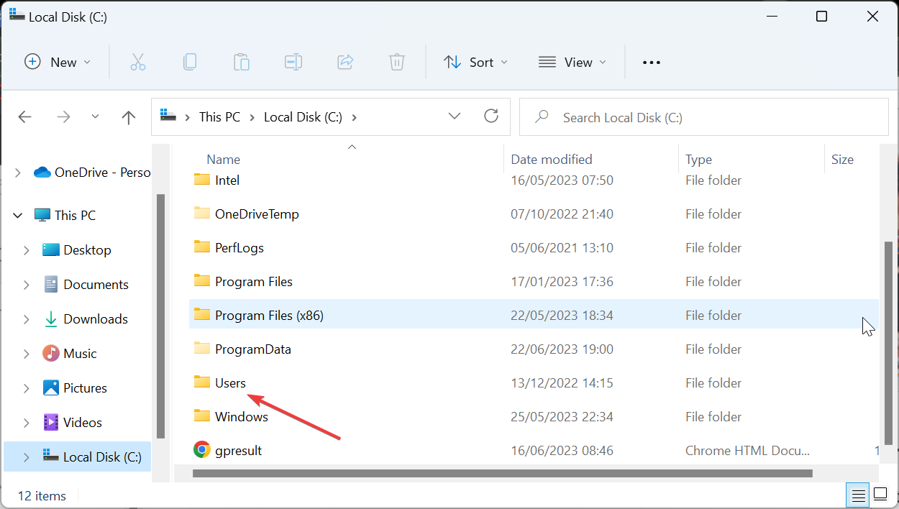899x509 pixels.
Task: Collapse the This PC tree entry
Action: click(x=17, y=215)
